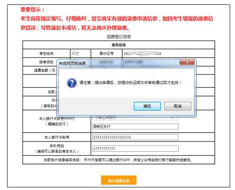Click the bank card number input field
This screenshot has width=235, height=190.
point(136,137)
